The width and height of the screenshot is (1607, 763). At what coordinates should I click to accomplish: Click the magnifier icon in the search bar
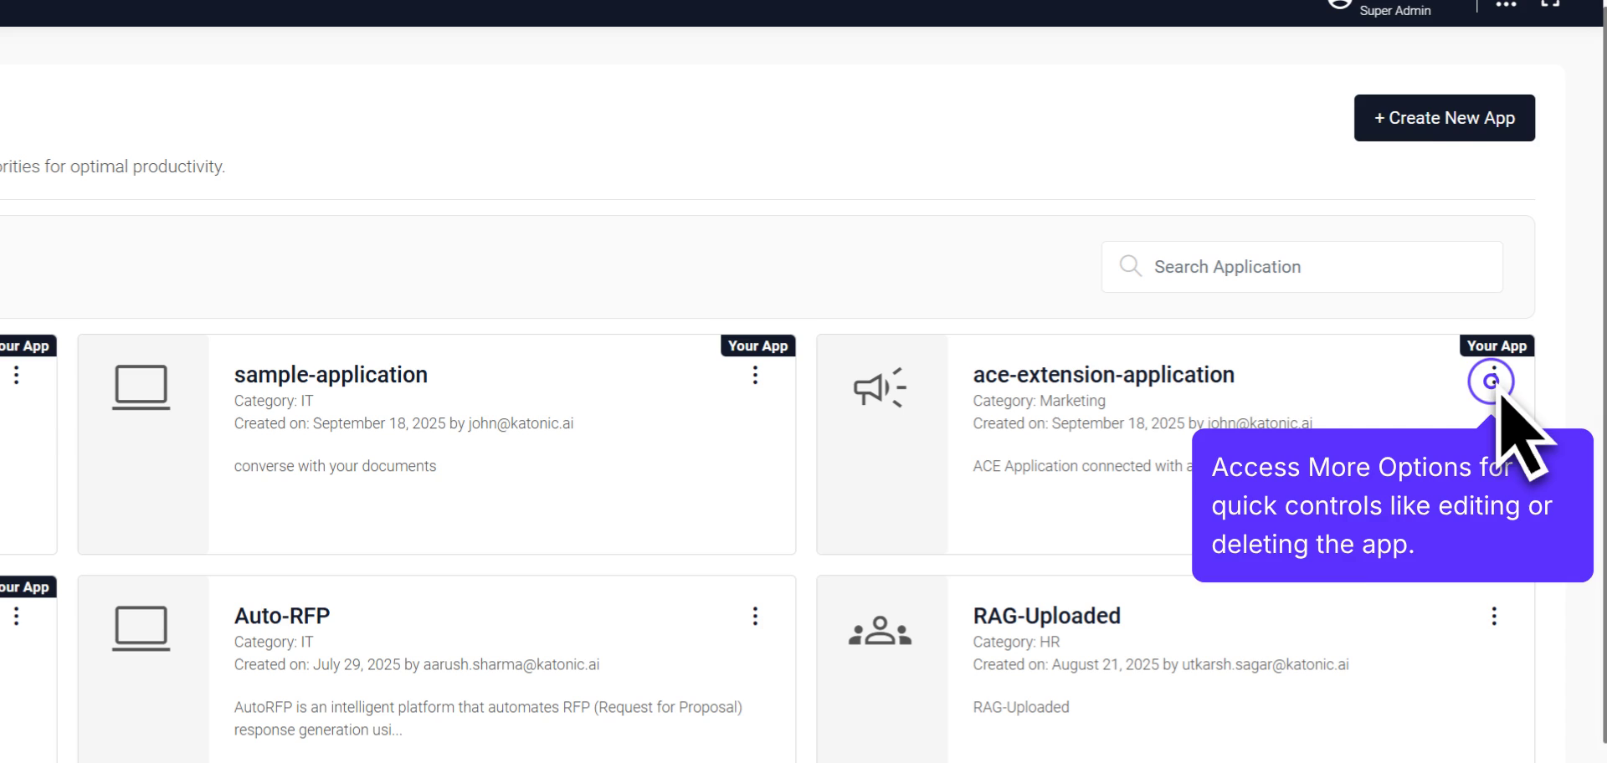point(1130,266)
